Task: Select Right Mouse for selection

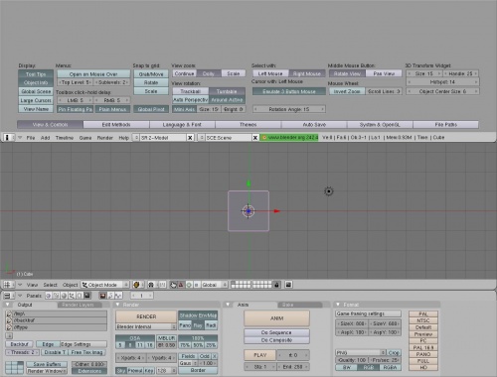Action: 307,73
